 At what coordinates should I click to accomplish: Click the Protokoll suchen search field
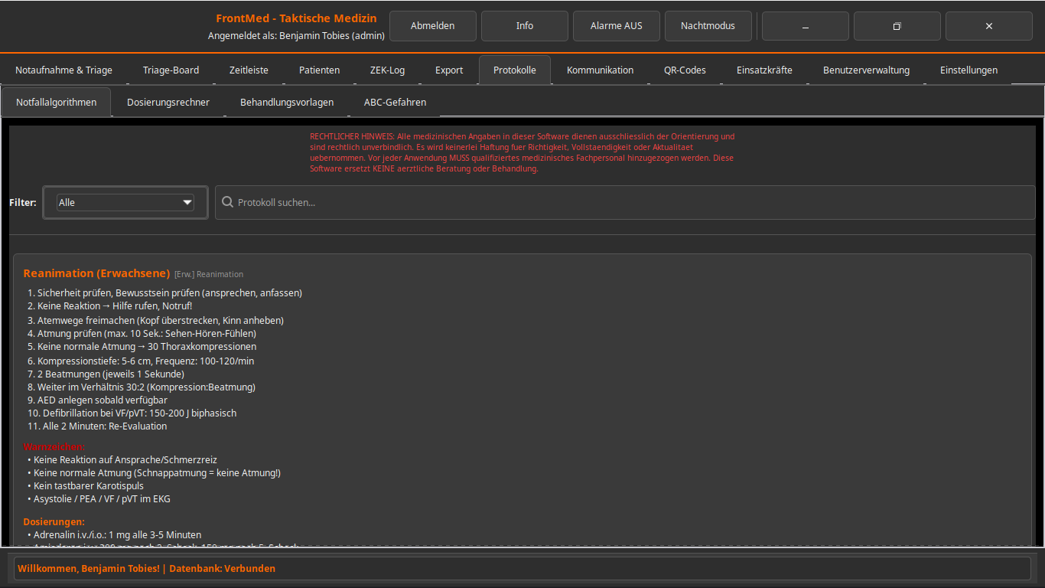pos(627,203)
